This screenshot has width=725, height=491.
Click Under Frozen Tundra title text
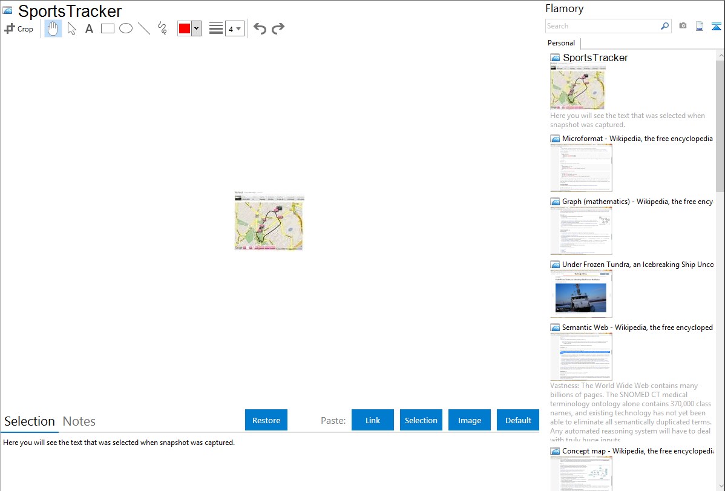(638, 264)
